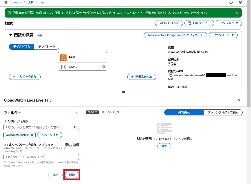Image resolution: width=251 pixels, height=184 pixels.
Task: Collapse the 関数の概要 section triangle
Action: click(x=10, y=35)
